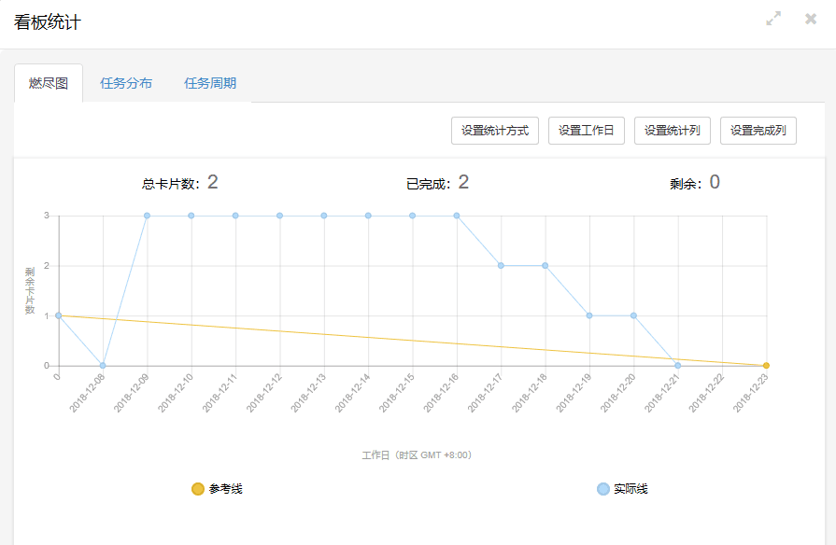This screenshot has height=545, width=836.
Task: Click the actual-line data point at 2018-12-09
Action: 147,216
